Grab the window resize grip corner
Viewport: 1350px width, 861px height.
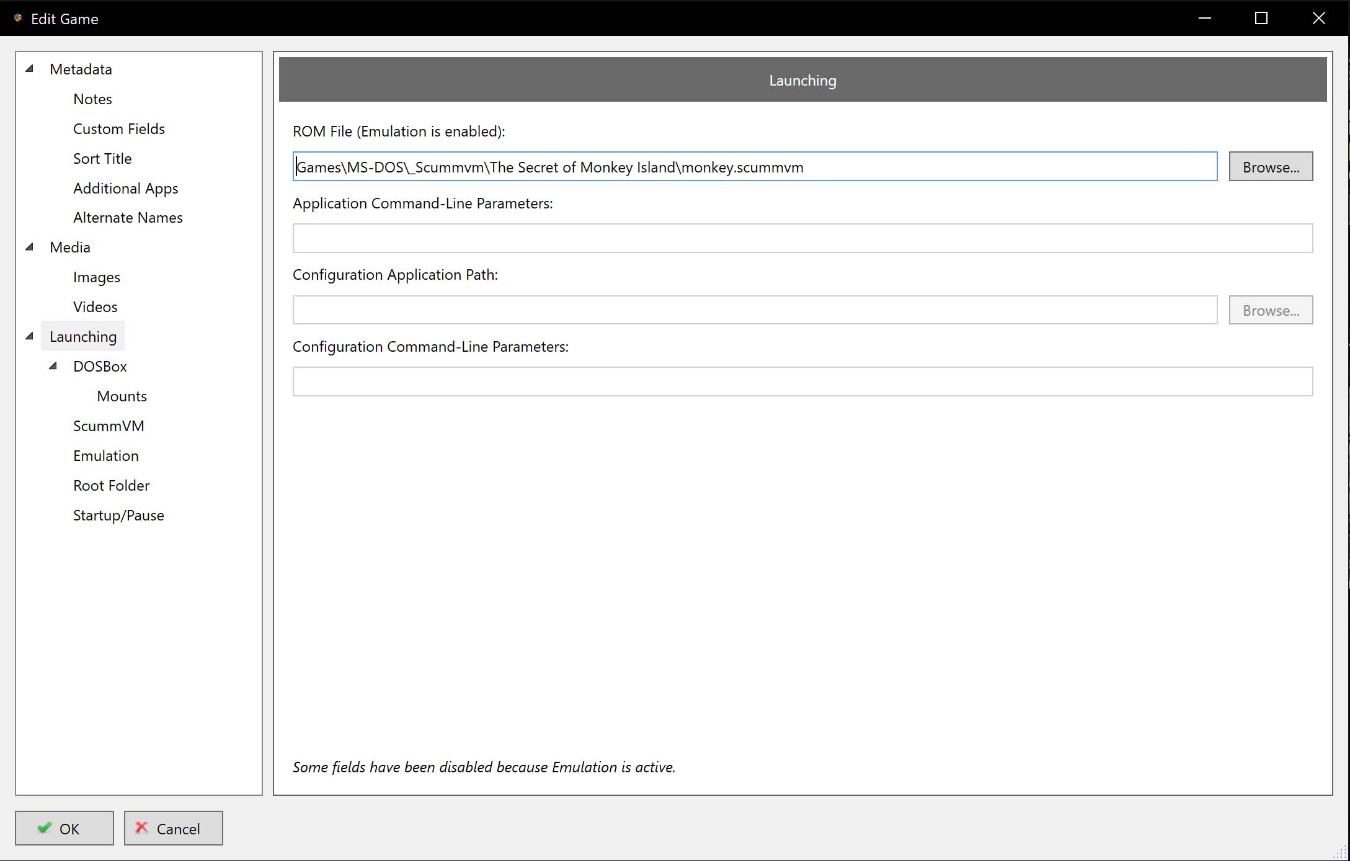click(1340, 852)
